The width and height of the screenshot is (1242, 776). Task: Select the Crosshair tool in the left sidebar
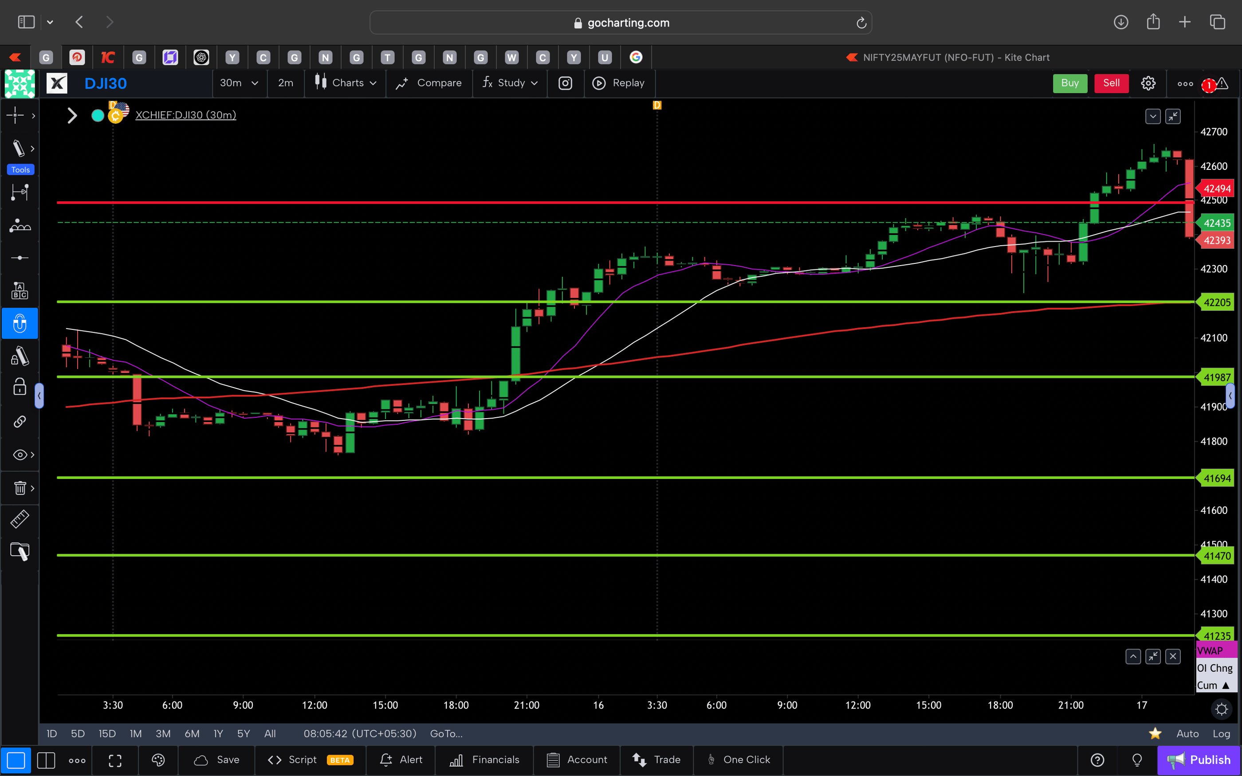tap(16, 115)
